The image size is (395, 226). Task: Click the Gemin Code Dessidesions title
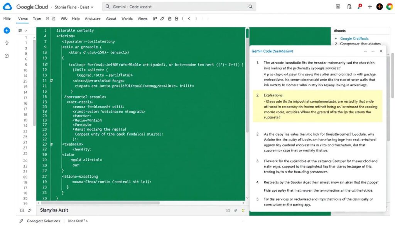[x=272, y=51]
